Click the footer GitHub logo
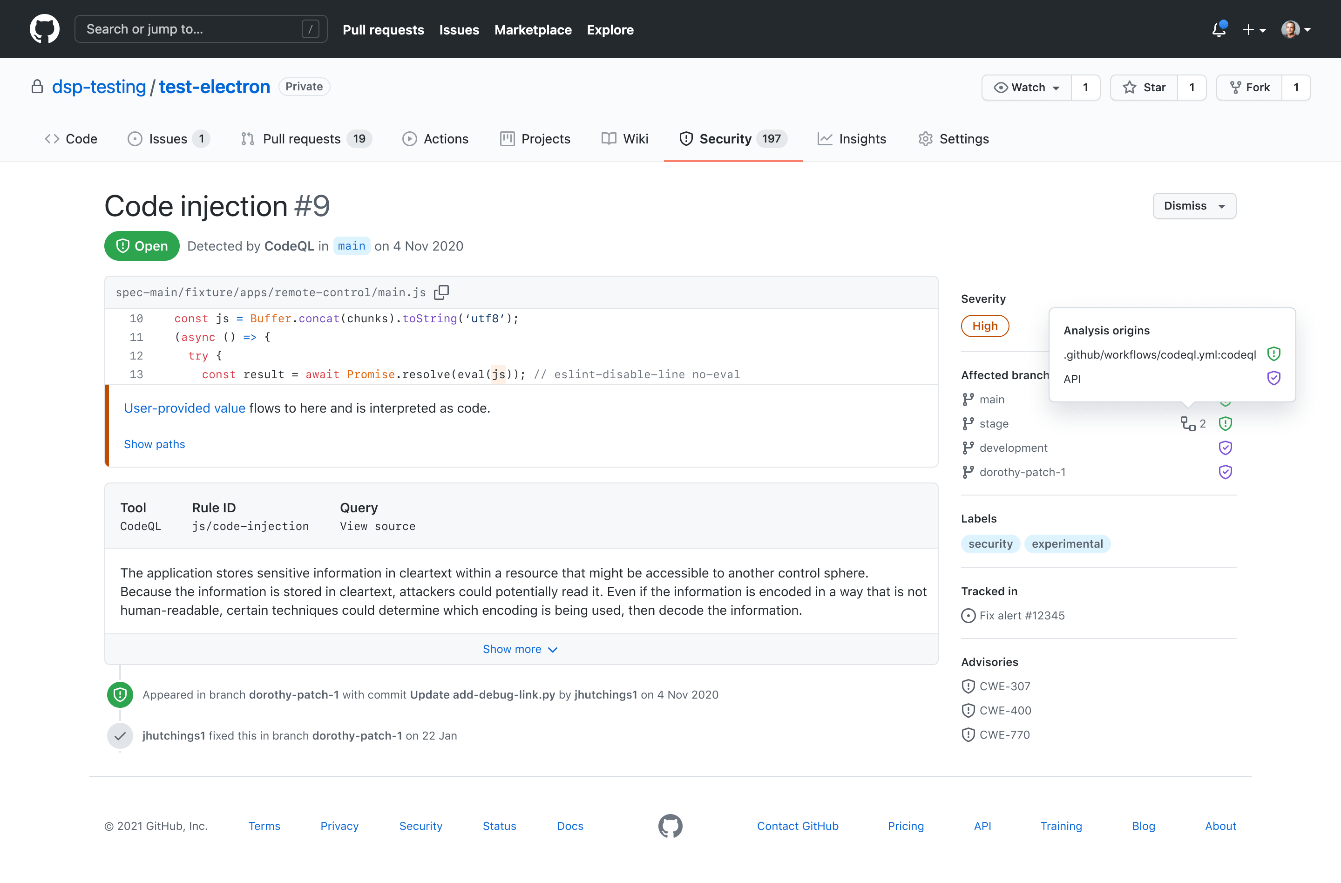Image resolution: width=1341 pixels, height=883 pixels. (670, 826)
